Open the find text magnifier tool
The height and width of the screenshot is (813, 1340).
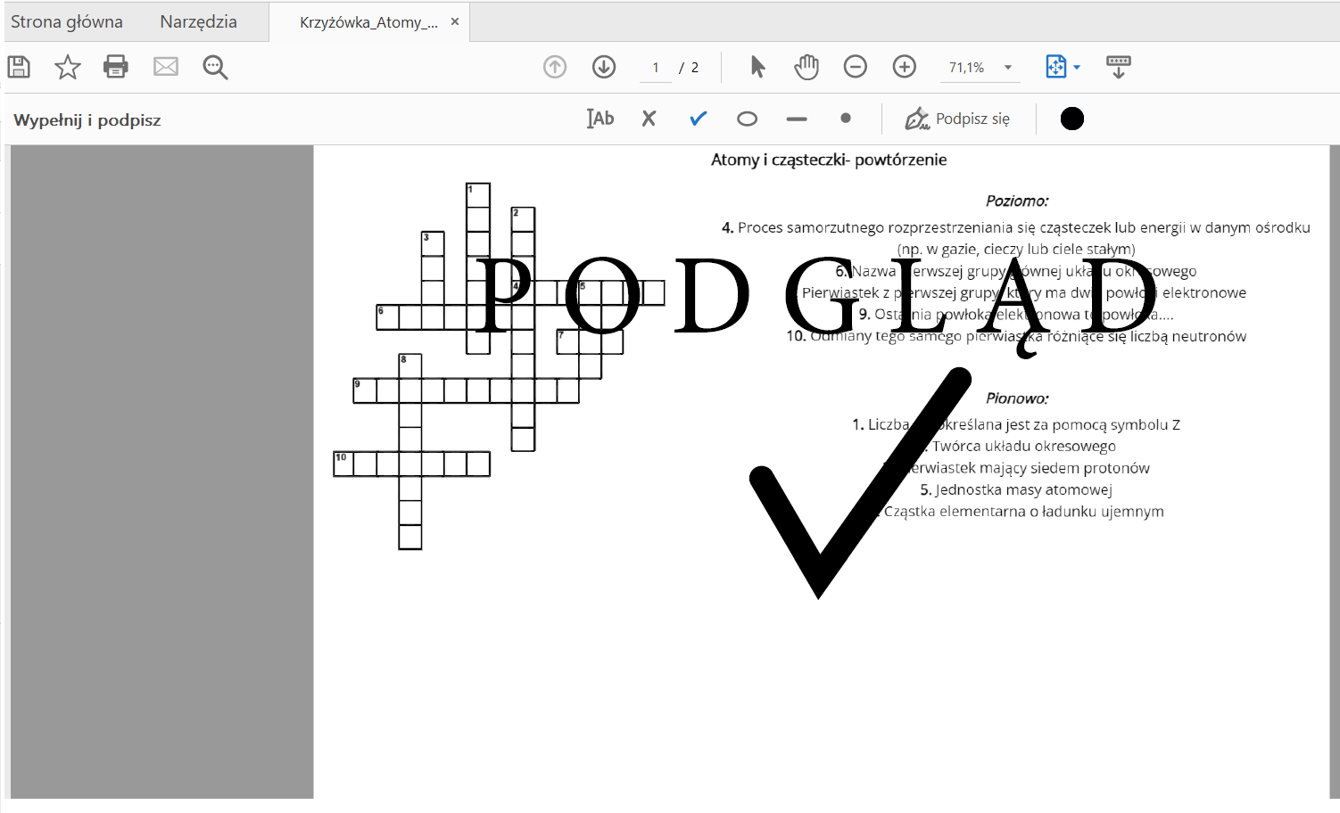[x=215, y=67]
